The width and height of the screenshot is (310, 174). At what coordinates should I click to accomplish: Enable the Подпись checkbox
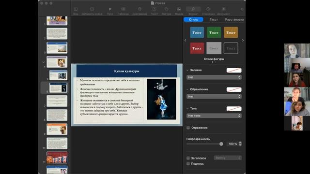click(188, 164)
